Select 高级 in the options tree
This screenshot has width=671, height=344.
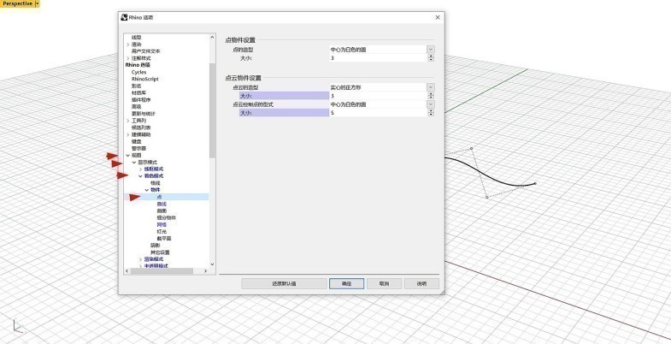point(136,107)
